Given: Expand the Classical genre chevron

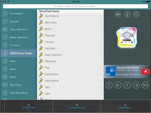Looking at the screenshot, I should tap(100, 35).
